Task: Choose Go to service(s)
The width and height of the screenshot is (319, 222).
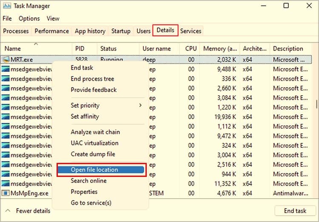Action: coord(91,203)
